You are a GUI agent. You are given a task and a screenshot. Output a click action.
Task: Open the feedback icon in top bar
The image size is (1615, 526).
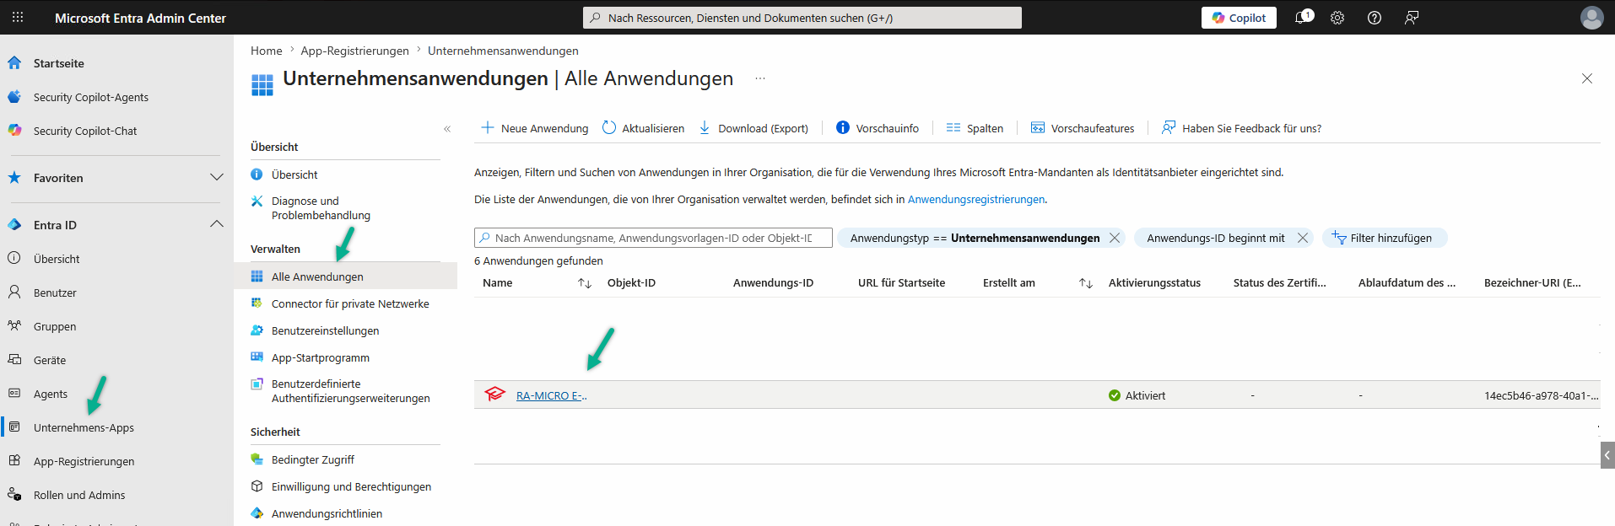(1412, 18)
